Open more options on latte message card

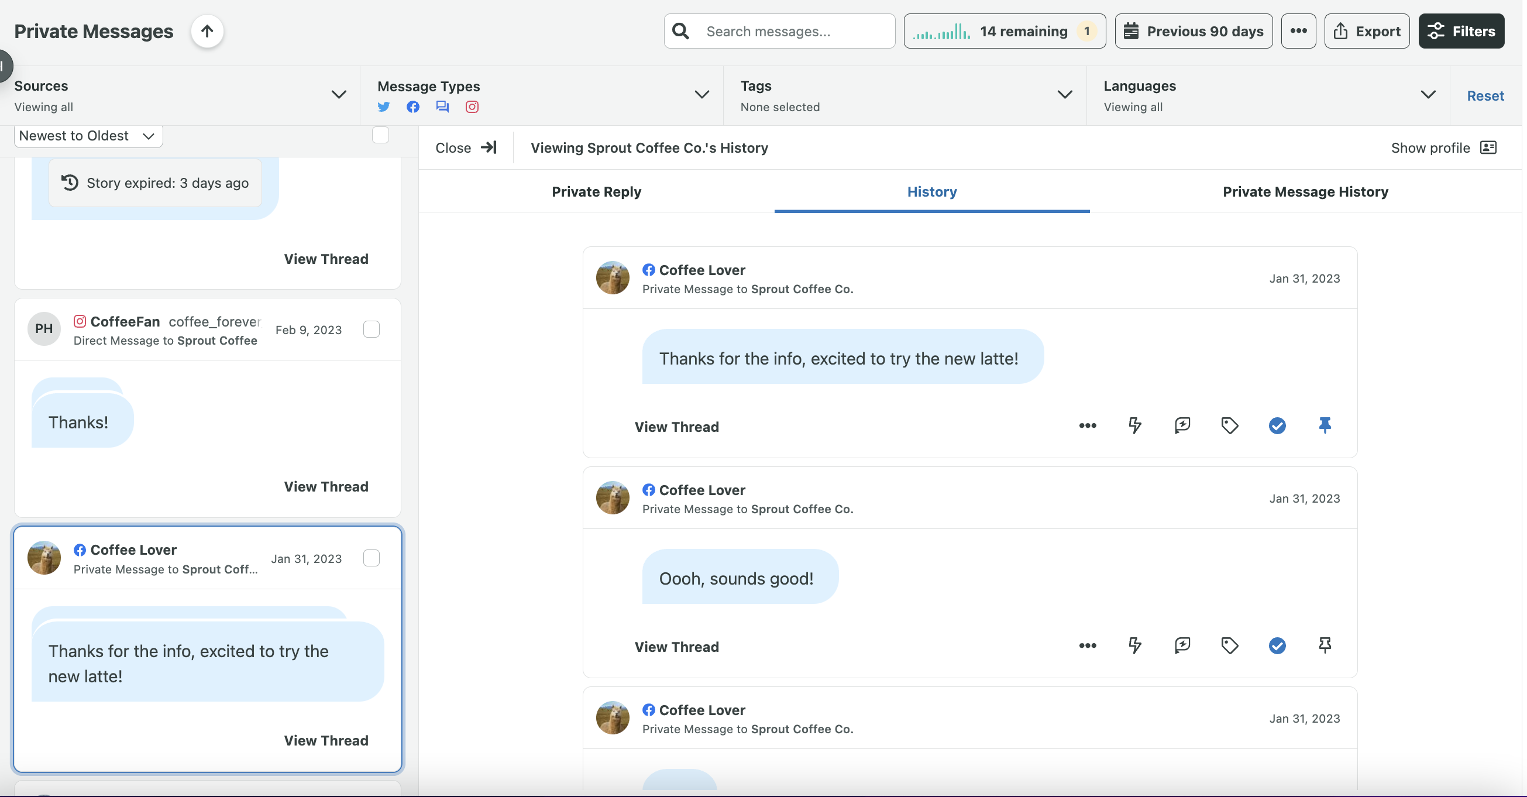1088,425
